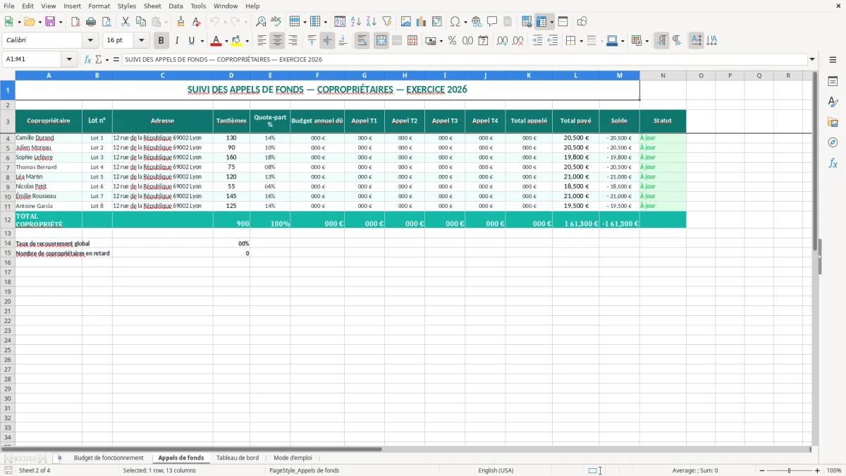The height and width of the screenshot is (476, 846).
Task: Toggle Underline formatting
Action: tap(191, 41)
